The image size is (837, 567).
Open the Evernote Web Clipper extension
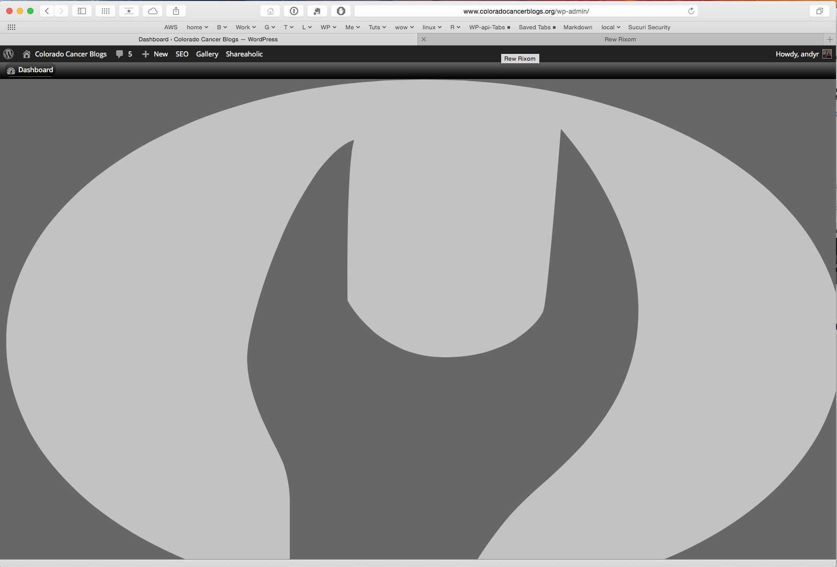pyautogui.click(x=317, y=11)
